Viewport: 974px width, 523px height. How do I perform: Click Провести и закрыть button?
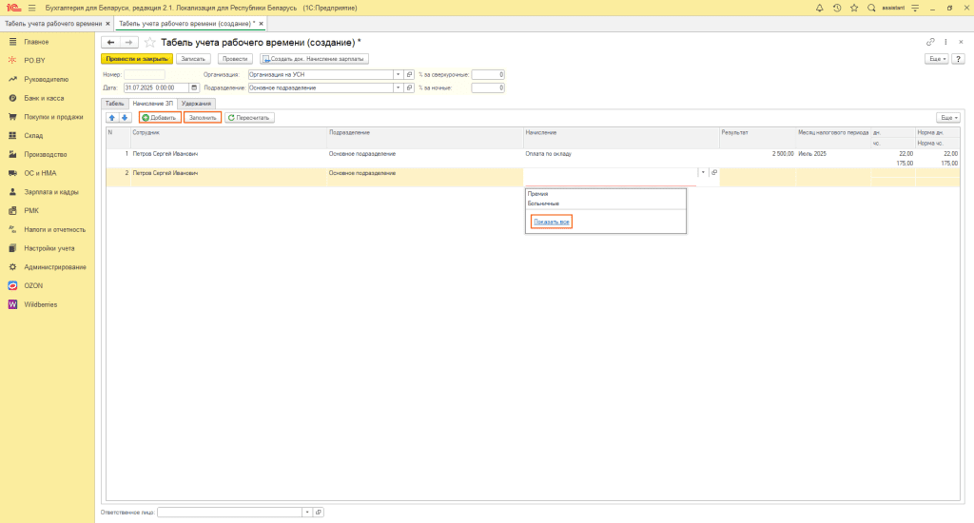137,59
